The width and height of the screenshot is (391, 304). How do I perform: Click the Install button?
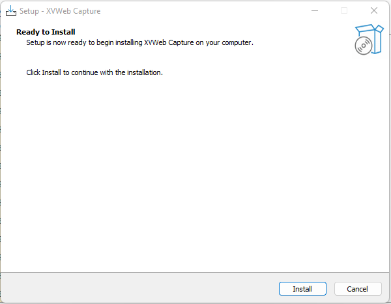pyautogui.click(x=302, y=289)
